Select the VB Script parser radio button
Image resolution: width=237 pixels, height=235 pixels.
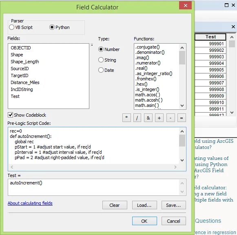(12, 27)
